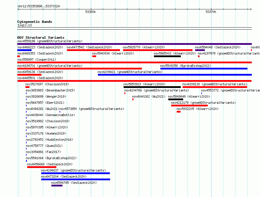Select the nsv6466223 (Sedlazeck2020) variant label
This screenshot has width=260, height=197.
coord(40,47)
